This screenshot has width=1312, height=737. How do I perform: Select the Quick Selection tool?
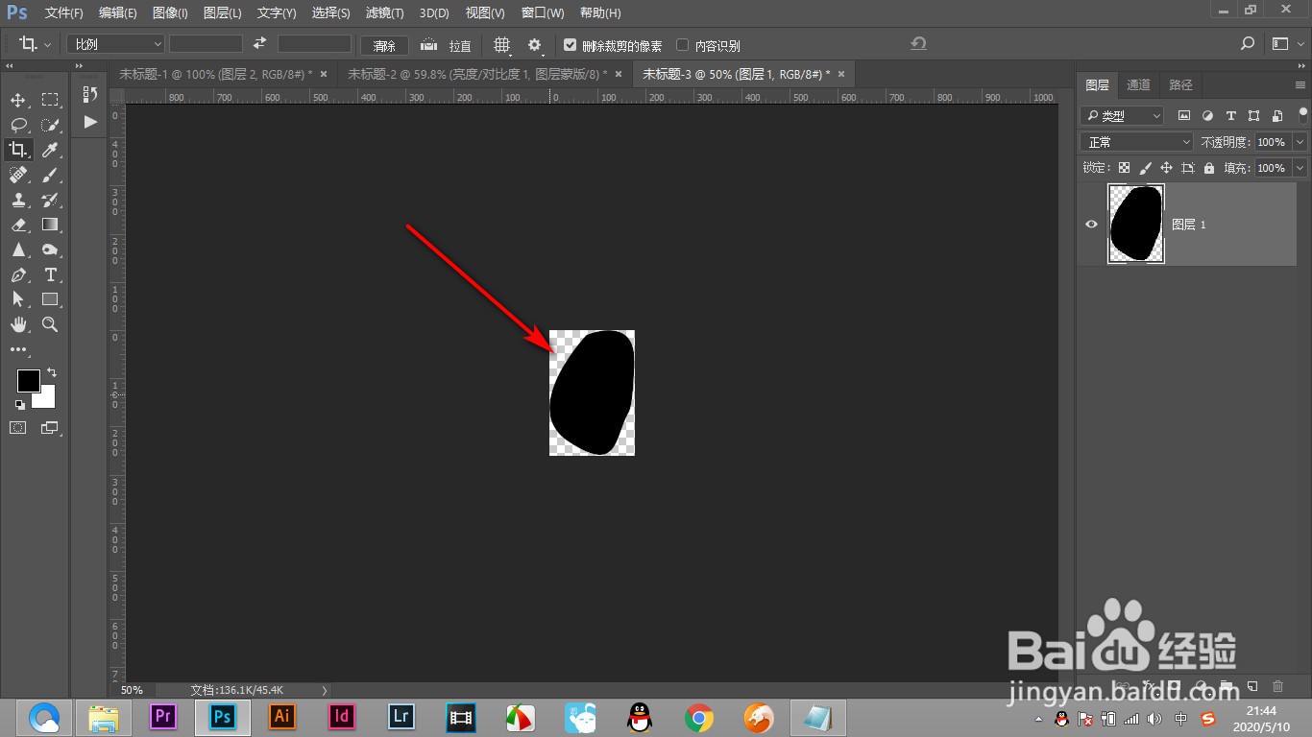tap(50, 125)
